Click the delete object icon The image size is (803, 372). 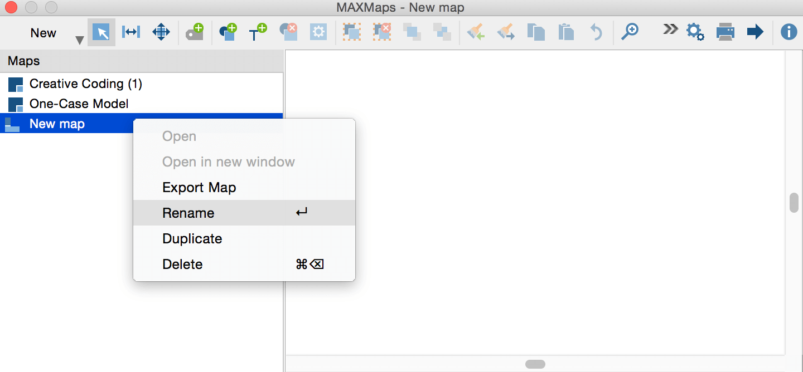coord(288,32)
